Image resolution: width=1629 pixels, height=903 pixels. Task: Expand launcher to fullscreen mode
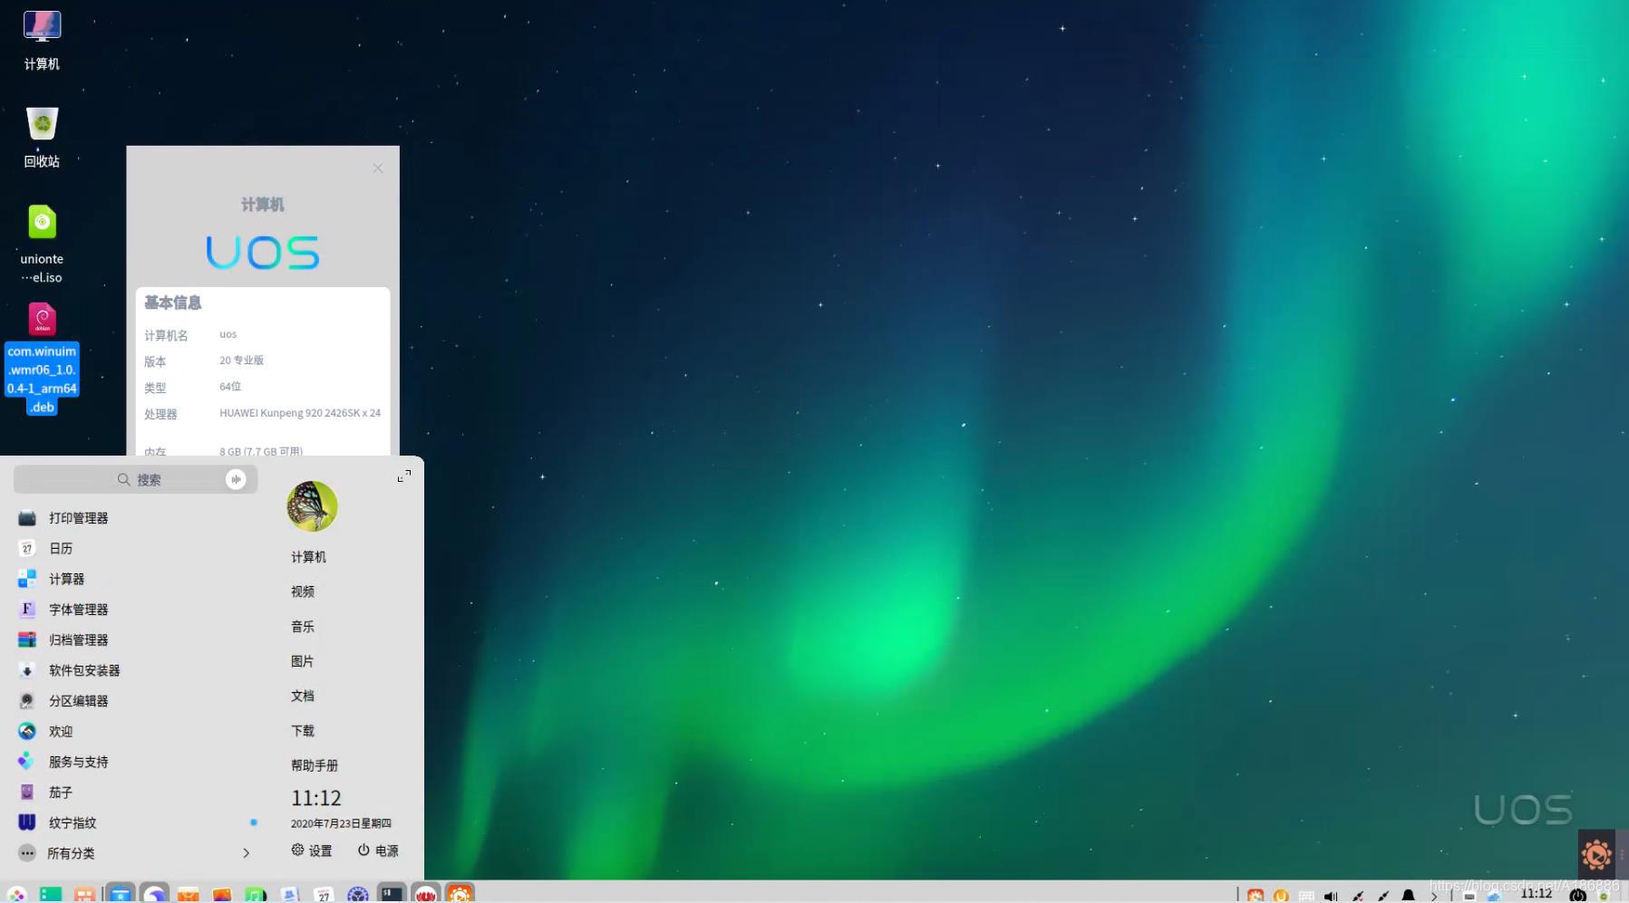(x=404, y=476)
